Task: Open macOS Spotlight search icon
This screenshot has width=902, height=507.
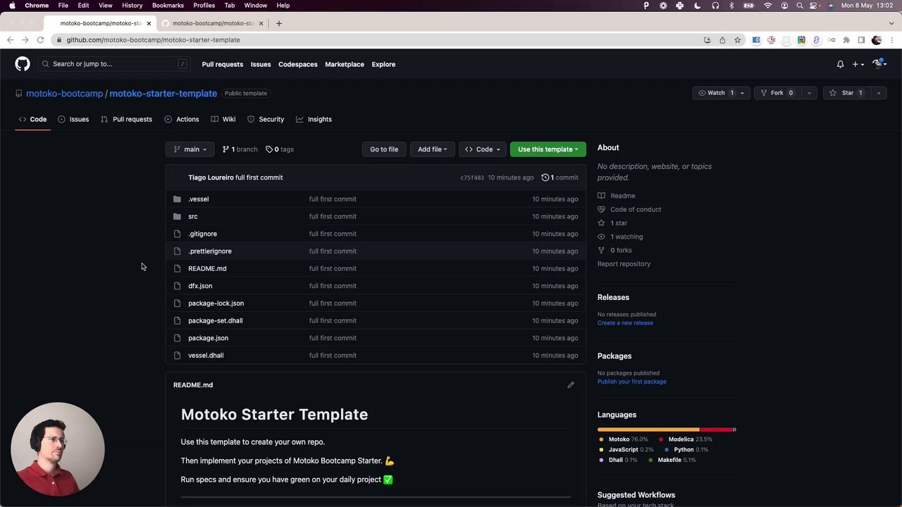Action: [x=800, y=6]
